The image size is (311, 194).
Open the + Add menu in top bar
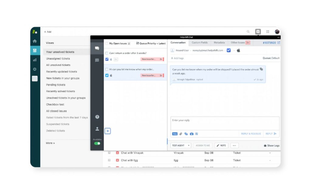click(48, 32)
